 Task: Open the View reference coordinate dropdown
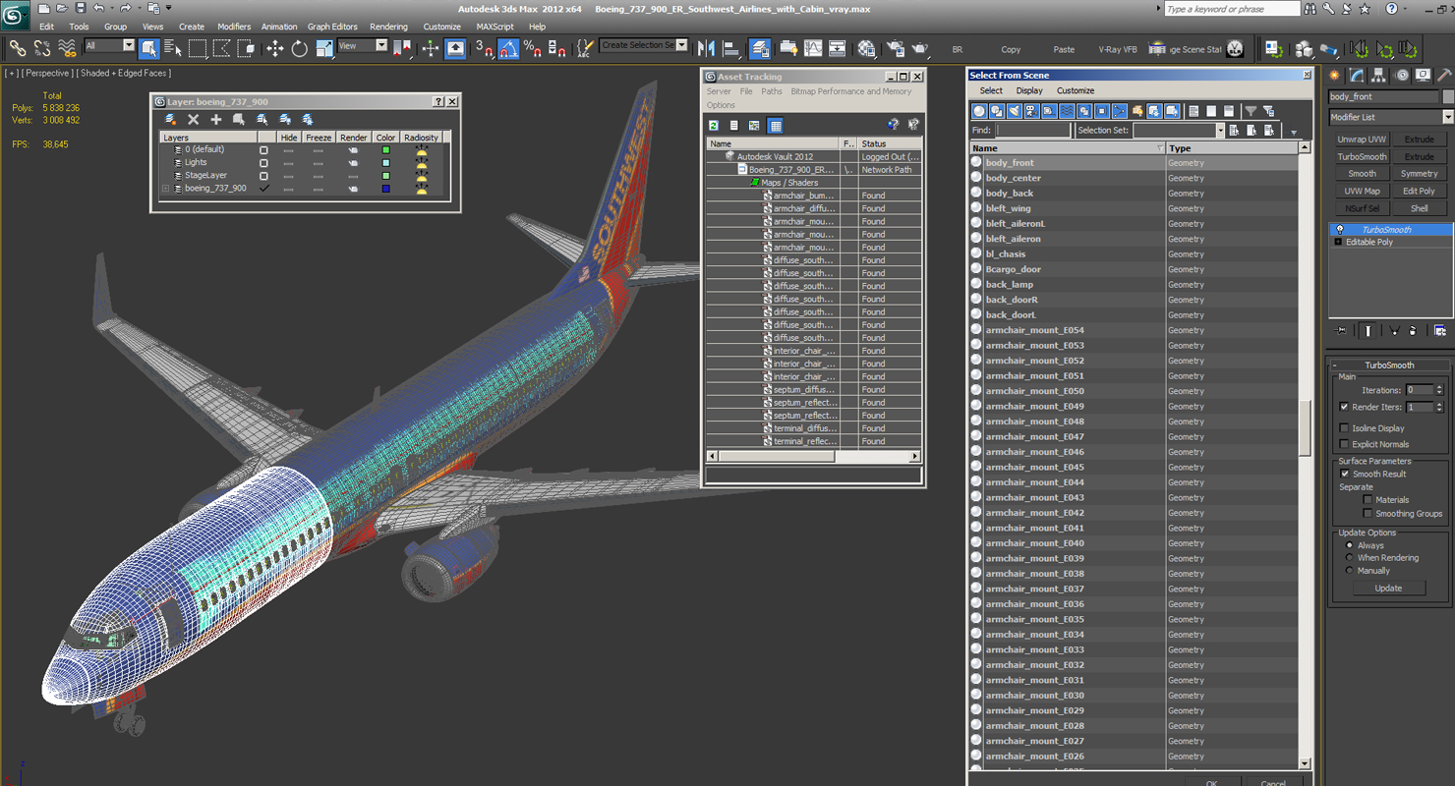tap(381, 45)
